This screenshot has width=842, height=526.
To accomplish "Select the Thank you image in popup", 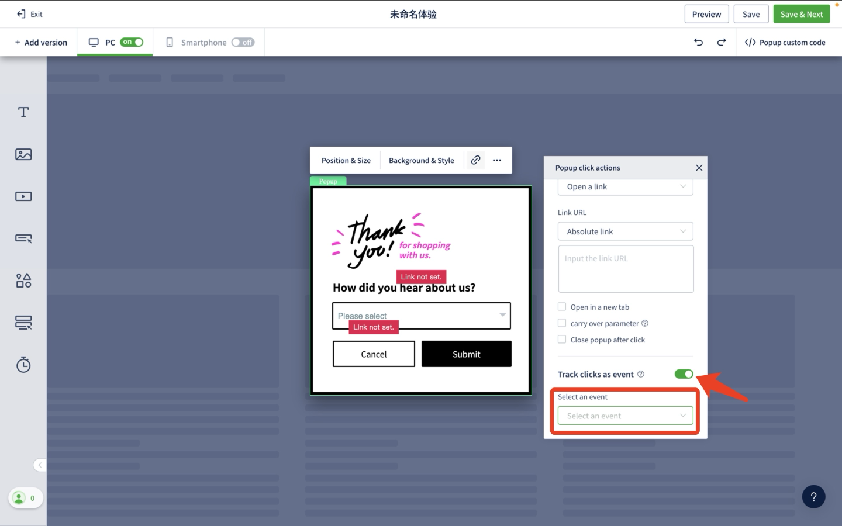I will pos(391,241).
